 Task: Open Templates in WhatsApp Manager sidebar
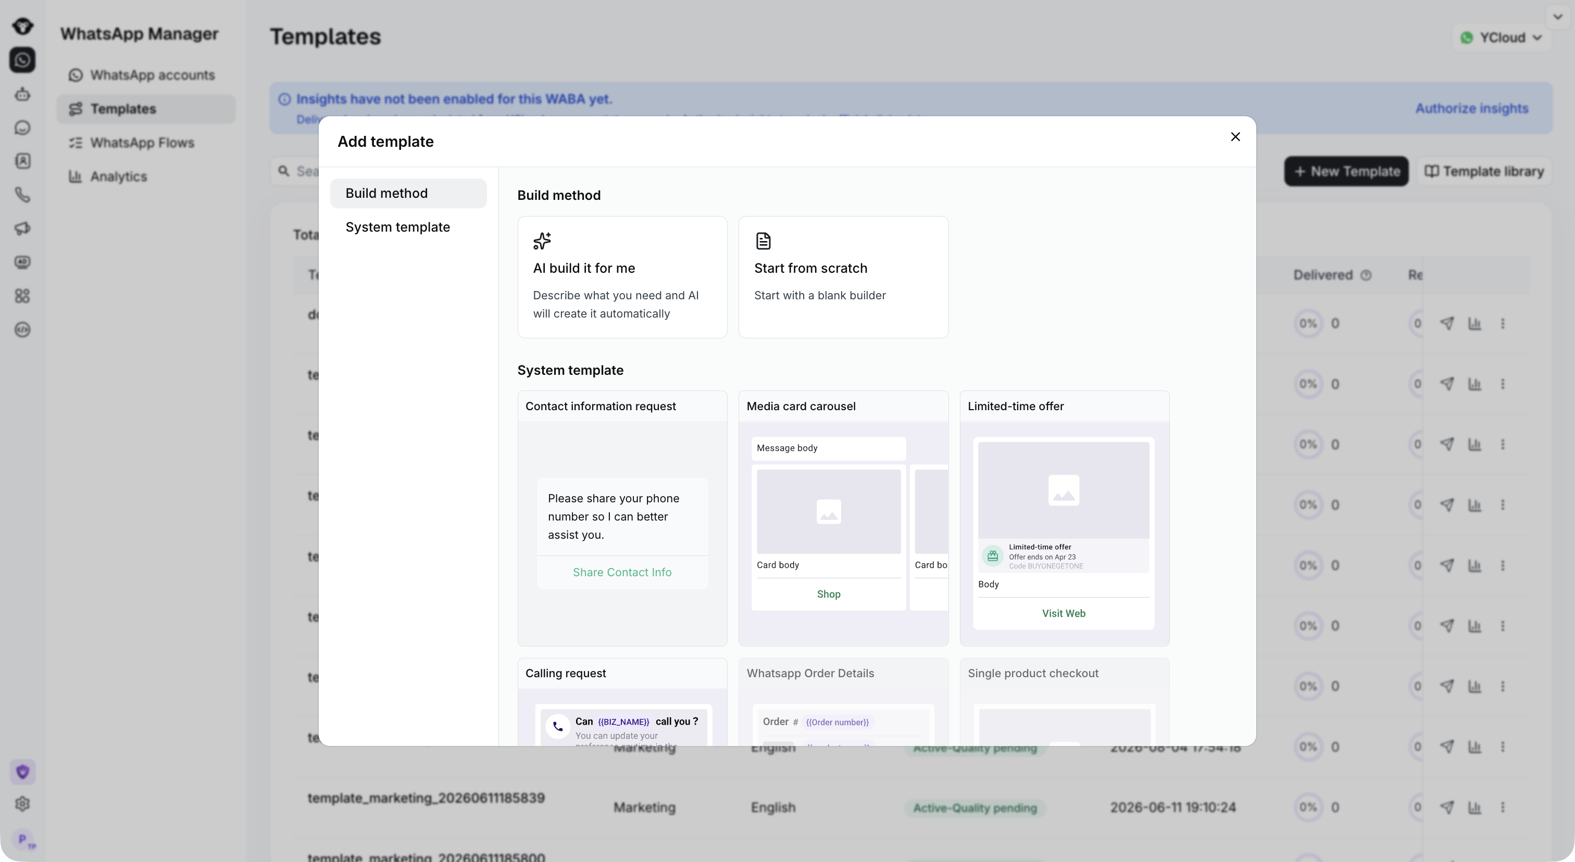(x=145, y=109)
